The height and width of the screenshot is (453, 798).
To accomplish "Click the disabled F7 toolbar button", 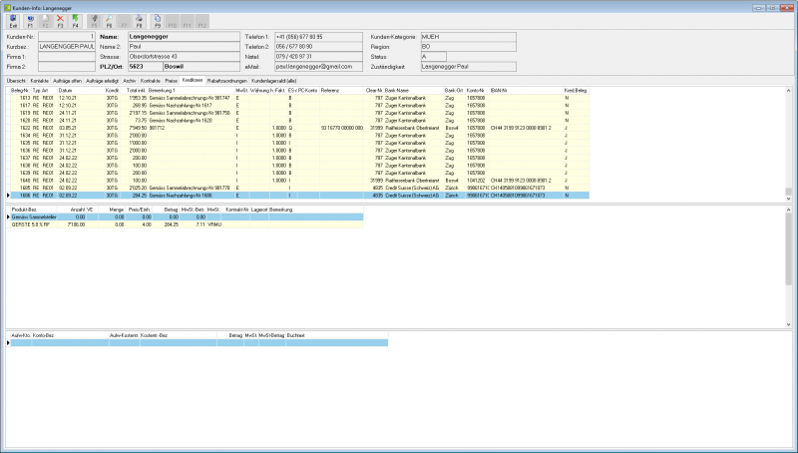I will [124, 21].
